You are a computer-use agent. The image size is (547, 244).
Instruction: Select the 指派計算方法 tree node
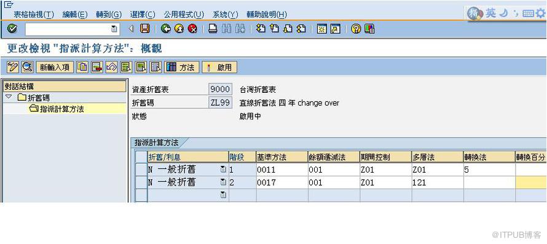61,109
